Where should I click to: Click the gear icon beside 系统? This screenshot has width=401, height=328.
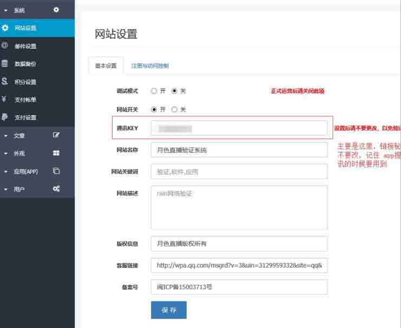(56, 10)
